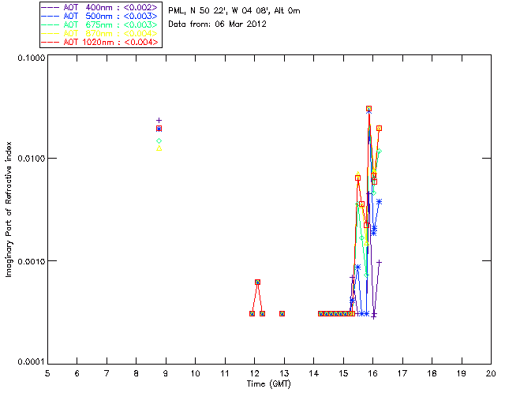Click the 'PML, N 50 22', W 04 08', Alt 0m' header
Screen dimensions: 505x404
tap(234, 10)
